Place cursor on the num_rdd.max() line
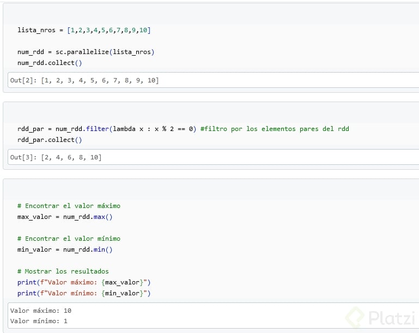 (x=65, y=217)
